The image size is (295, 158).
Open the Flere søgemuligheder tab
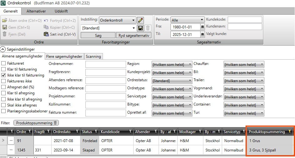coord(64,57)
